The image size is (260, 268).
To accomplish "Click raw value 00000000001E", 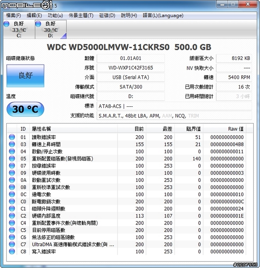I will point(227,216).
